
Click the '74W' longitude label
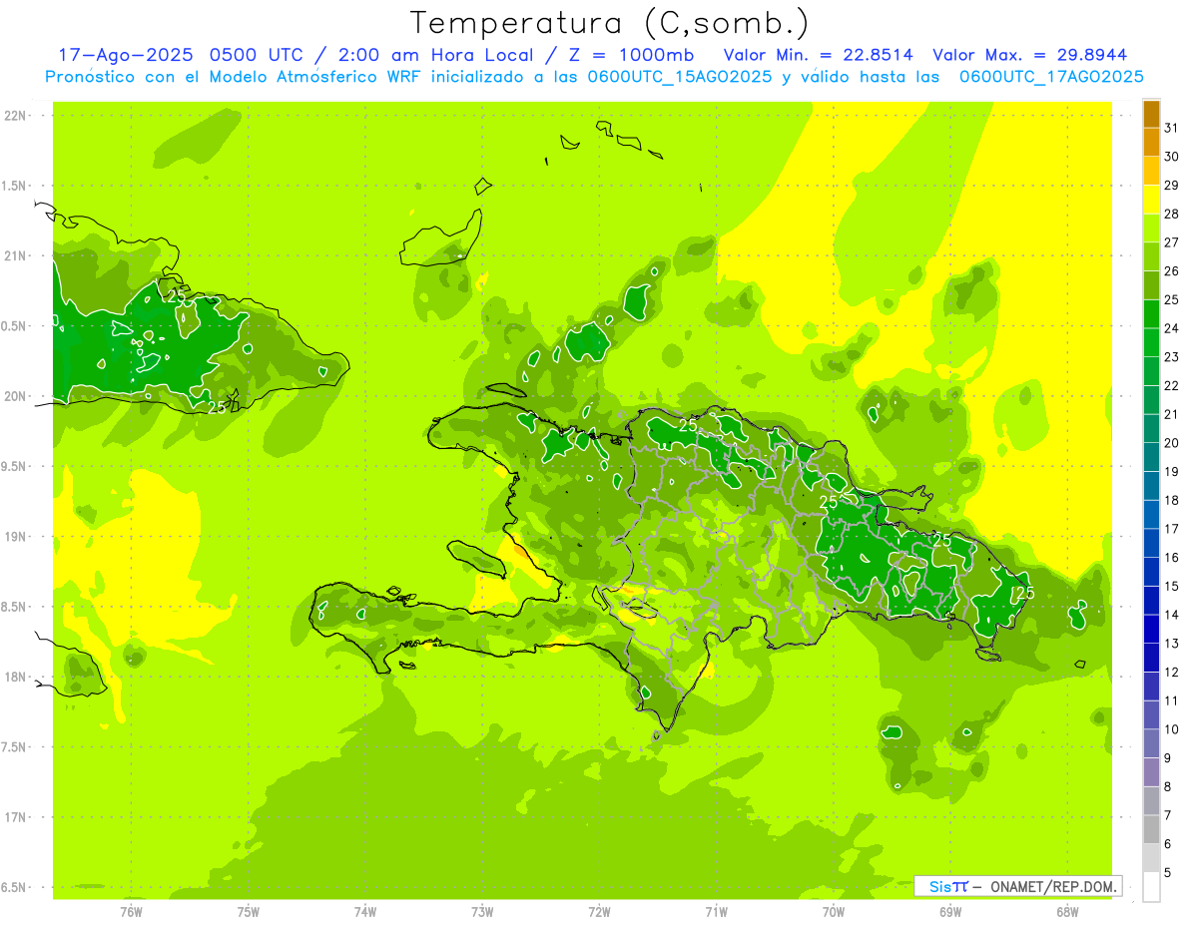tap(365, 912)
